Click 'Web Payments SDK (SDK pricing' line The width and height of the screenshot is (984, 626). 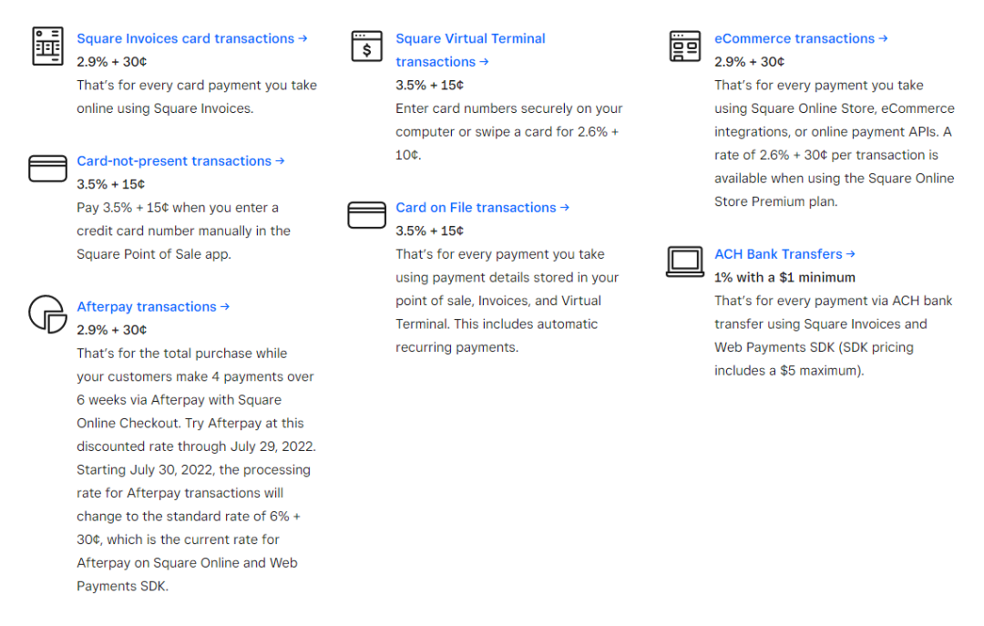pyautogui.click(x=814, y=346)
